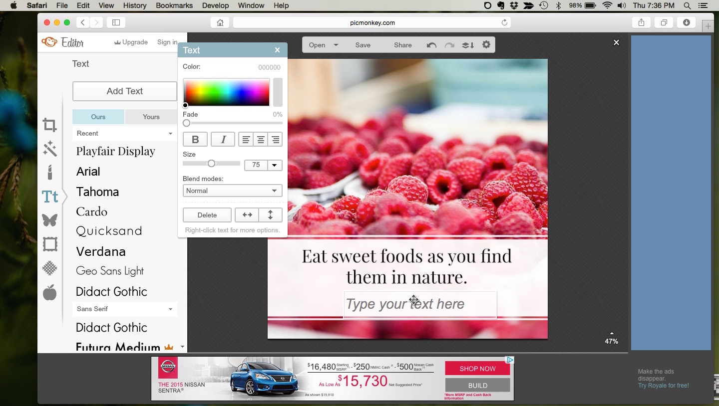Expand the Sans Serif category dropdown
Viewport: 719px width, 406px height.
[x=125, y=309]
